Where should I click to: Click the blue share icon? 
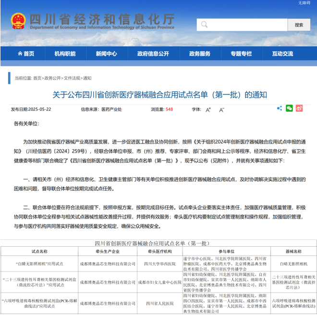tap(280, 108)
